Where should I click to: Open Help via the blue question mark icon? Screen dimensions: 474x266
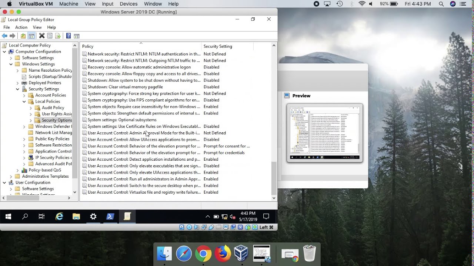pos(69,36)
